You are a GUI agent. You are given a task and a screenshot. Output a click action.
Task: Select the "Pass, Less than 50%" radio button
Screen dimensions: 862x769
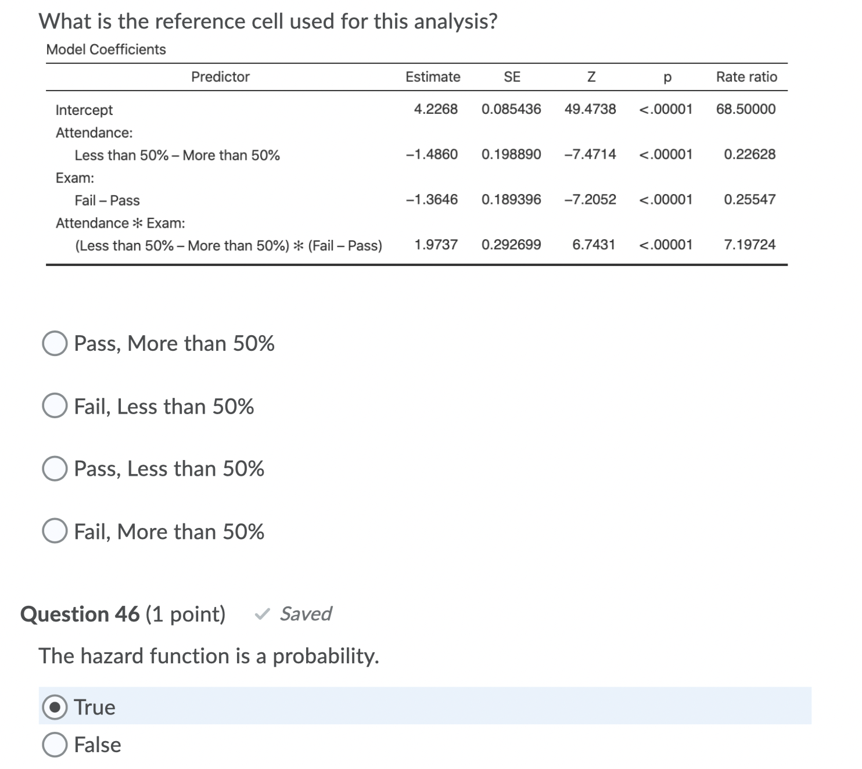tap(55, 469)
